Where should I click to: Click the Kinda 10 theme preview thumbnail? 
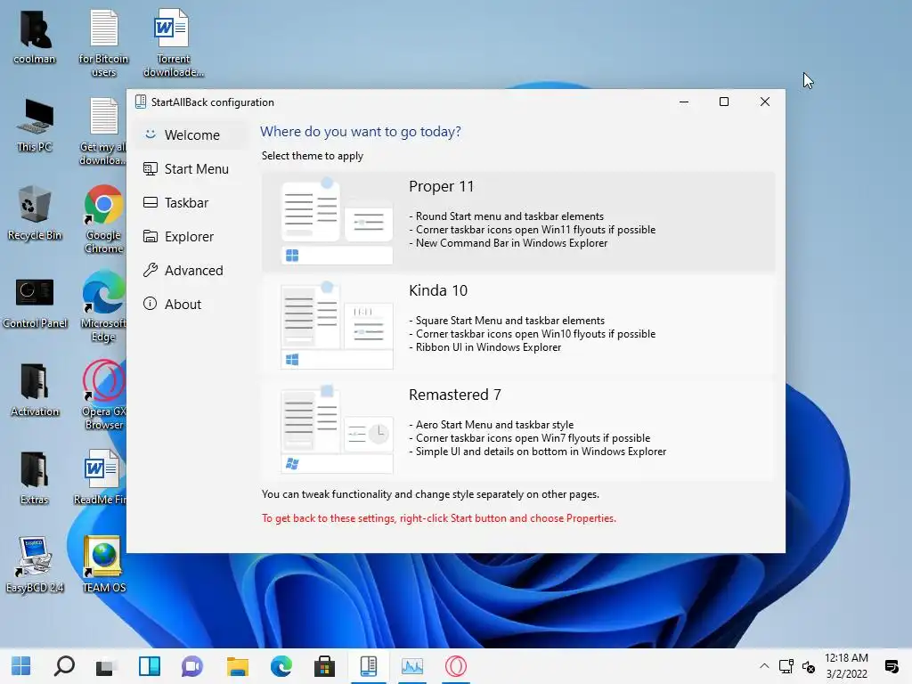point(337,326)
